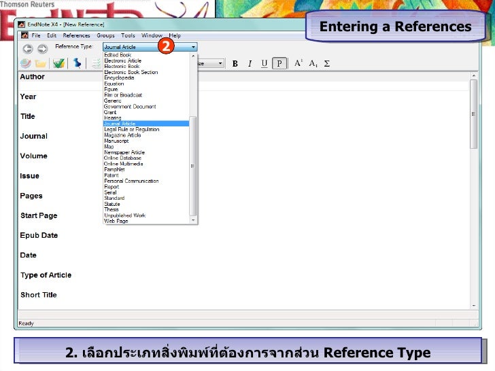Open the yellow folder icon

tap(40, 64)
